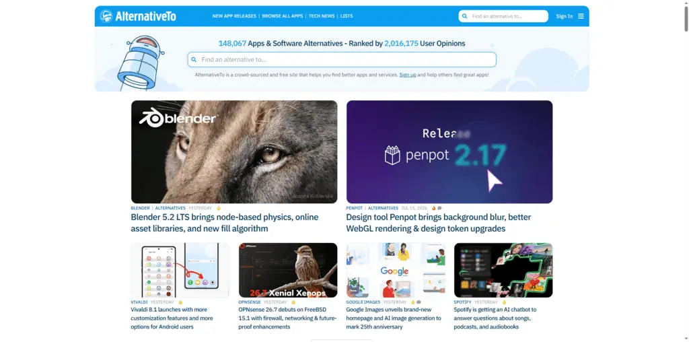This screenshot has width=689, height=342.
Task: Open the hamburger menu icon in header
Action: tap(581, 16)
